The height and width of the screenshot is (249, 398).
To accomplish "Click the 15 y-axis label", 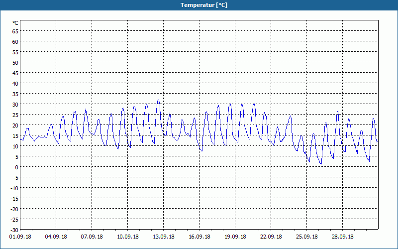I will [15, 135].
